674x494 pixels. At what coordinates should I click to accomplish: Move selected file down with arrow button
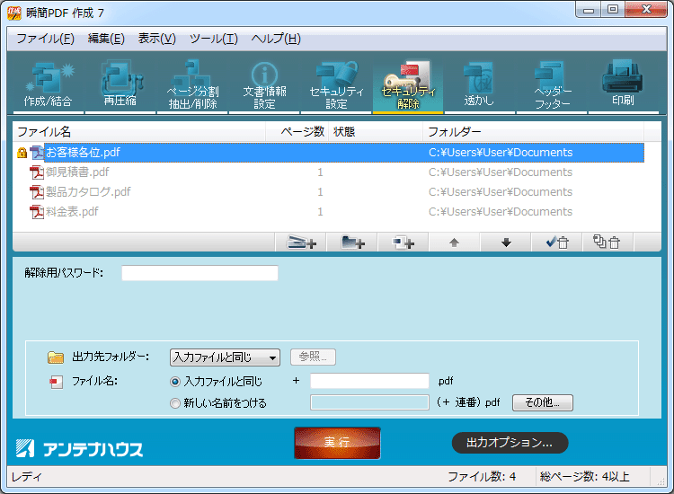pos(506,243)
